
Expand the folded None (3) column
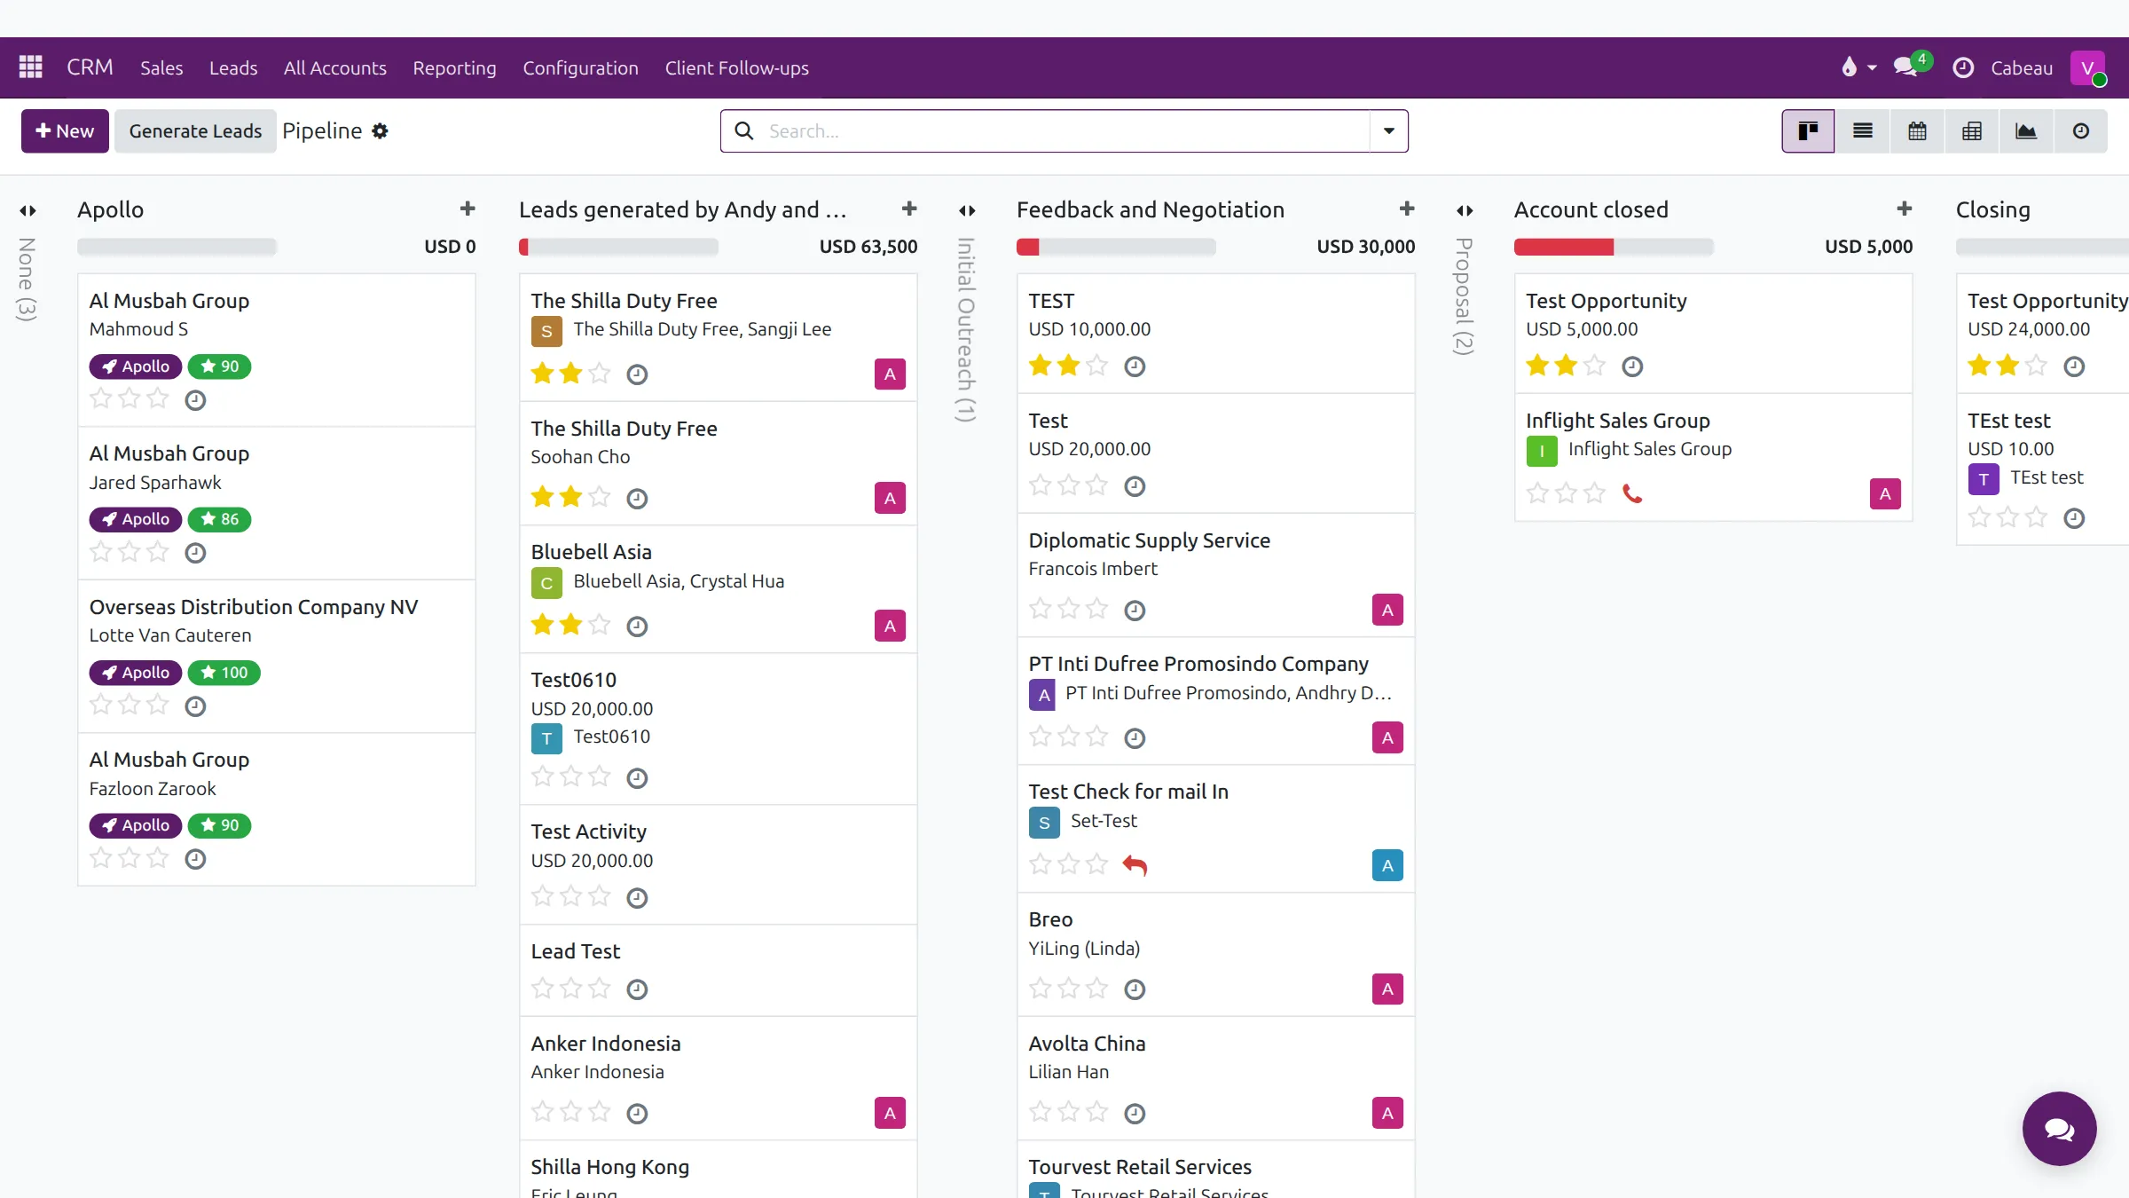(x=27, y=211)
